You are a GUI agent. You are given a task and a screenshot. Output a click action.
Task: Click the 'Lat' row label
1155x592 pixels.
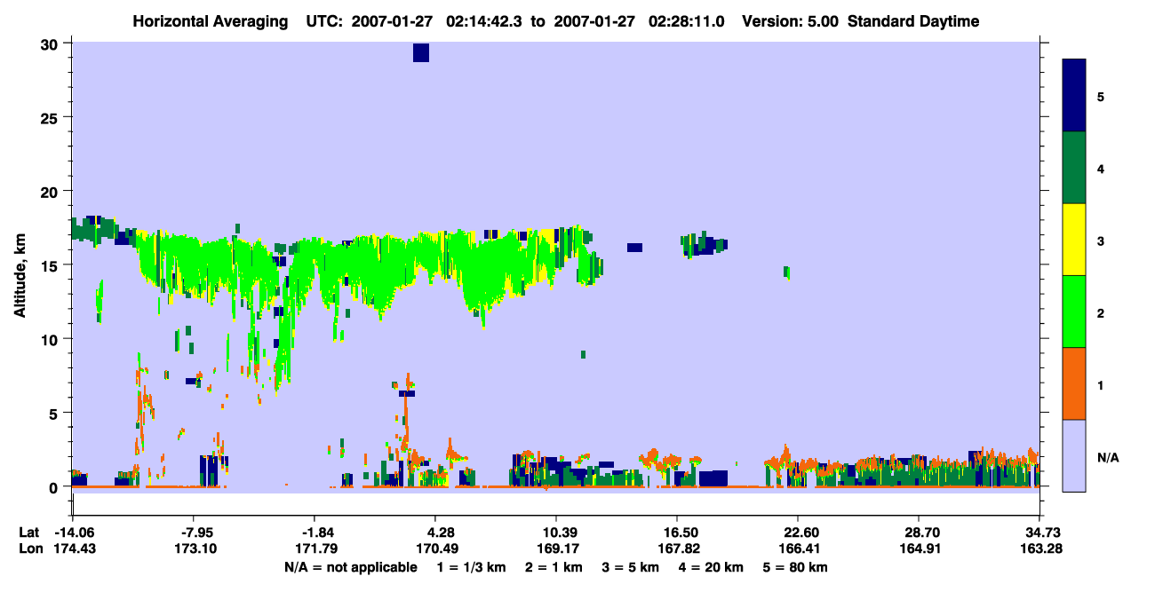pyautogui.click(x=29, y=533)
